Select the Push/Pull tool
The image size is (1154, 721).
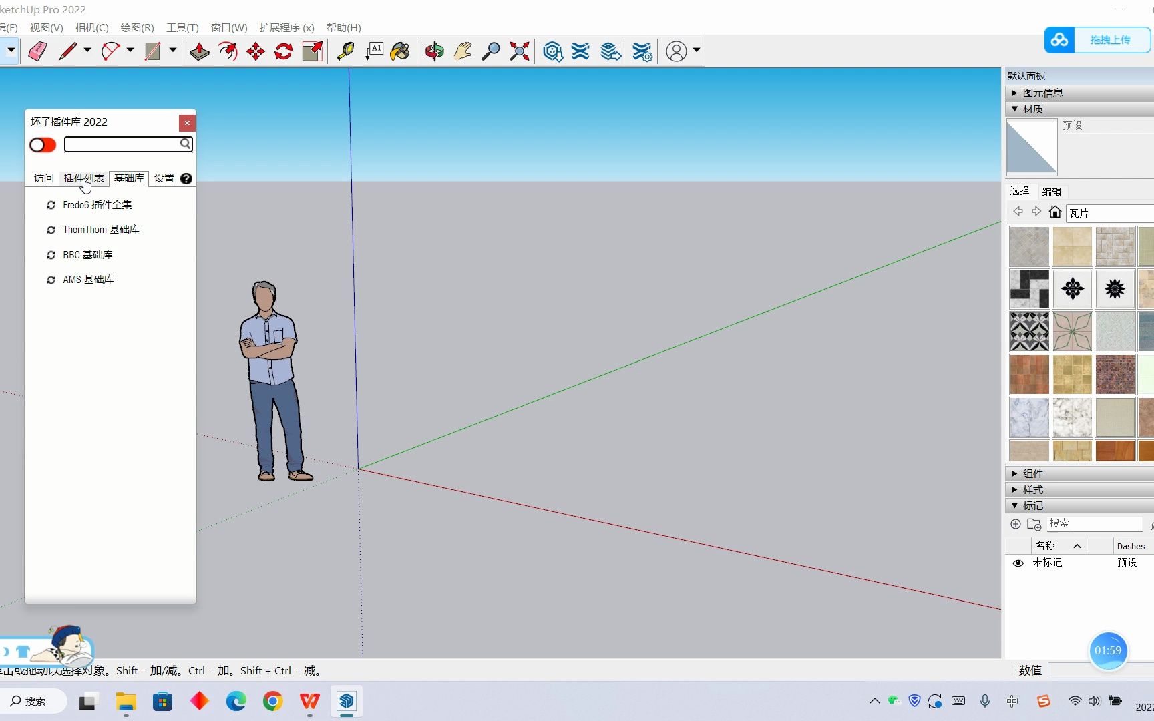pyautogui.click(x=199, y=51)
